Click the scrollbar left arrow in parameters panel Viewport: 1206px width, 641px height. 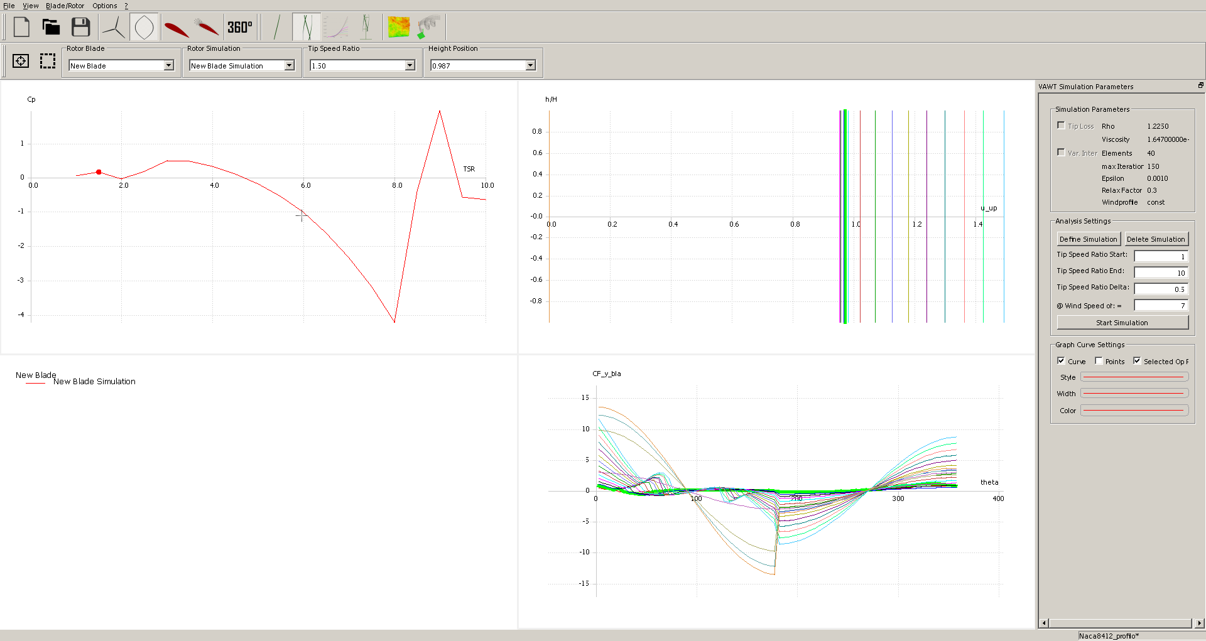pos(1044,623)
